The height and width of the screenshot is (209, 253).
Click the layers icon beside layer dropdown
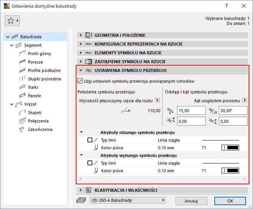tap(81, 200)
